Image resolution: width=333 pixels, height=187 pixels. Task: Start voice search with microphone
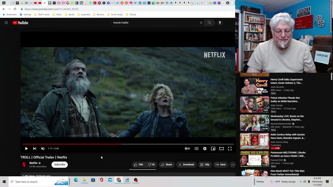pos(220,23)
